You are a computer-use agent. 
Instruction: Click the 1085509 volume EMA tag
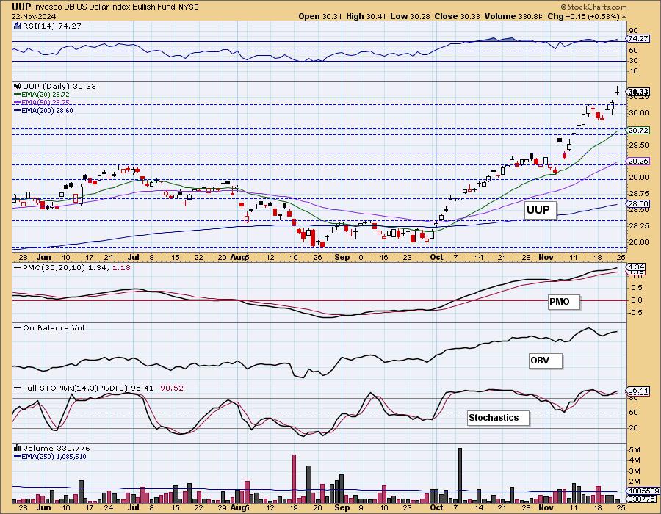point(642,491)
